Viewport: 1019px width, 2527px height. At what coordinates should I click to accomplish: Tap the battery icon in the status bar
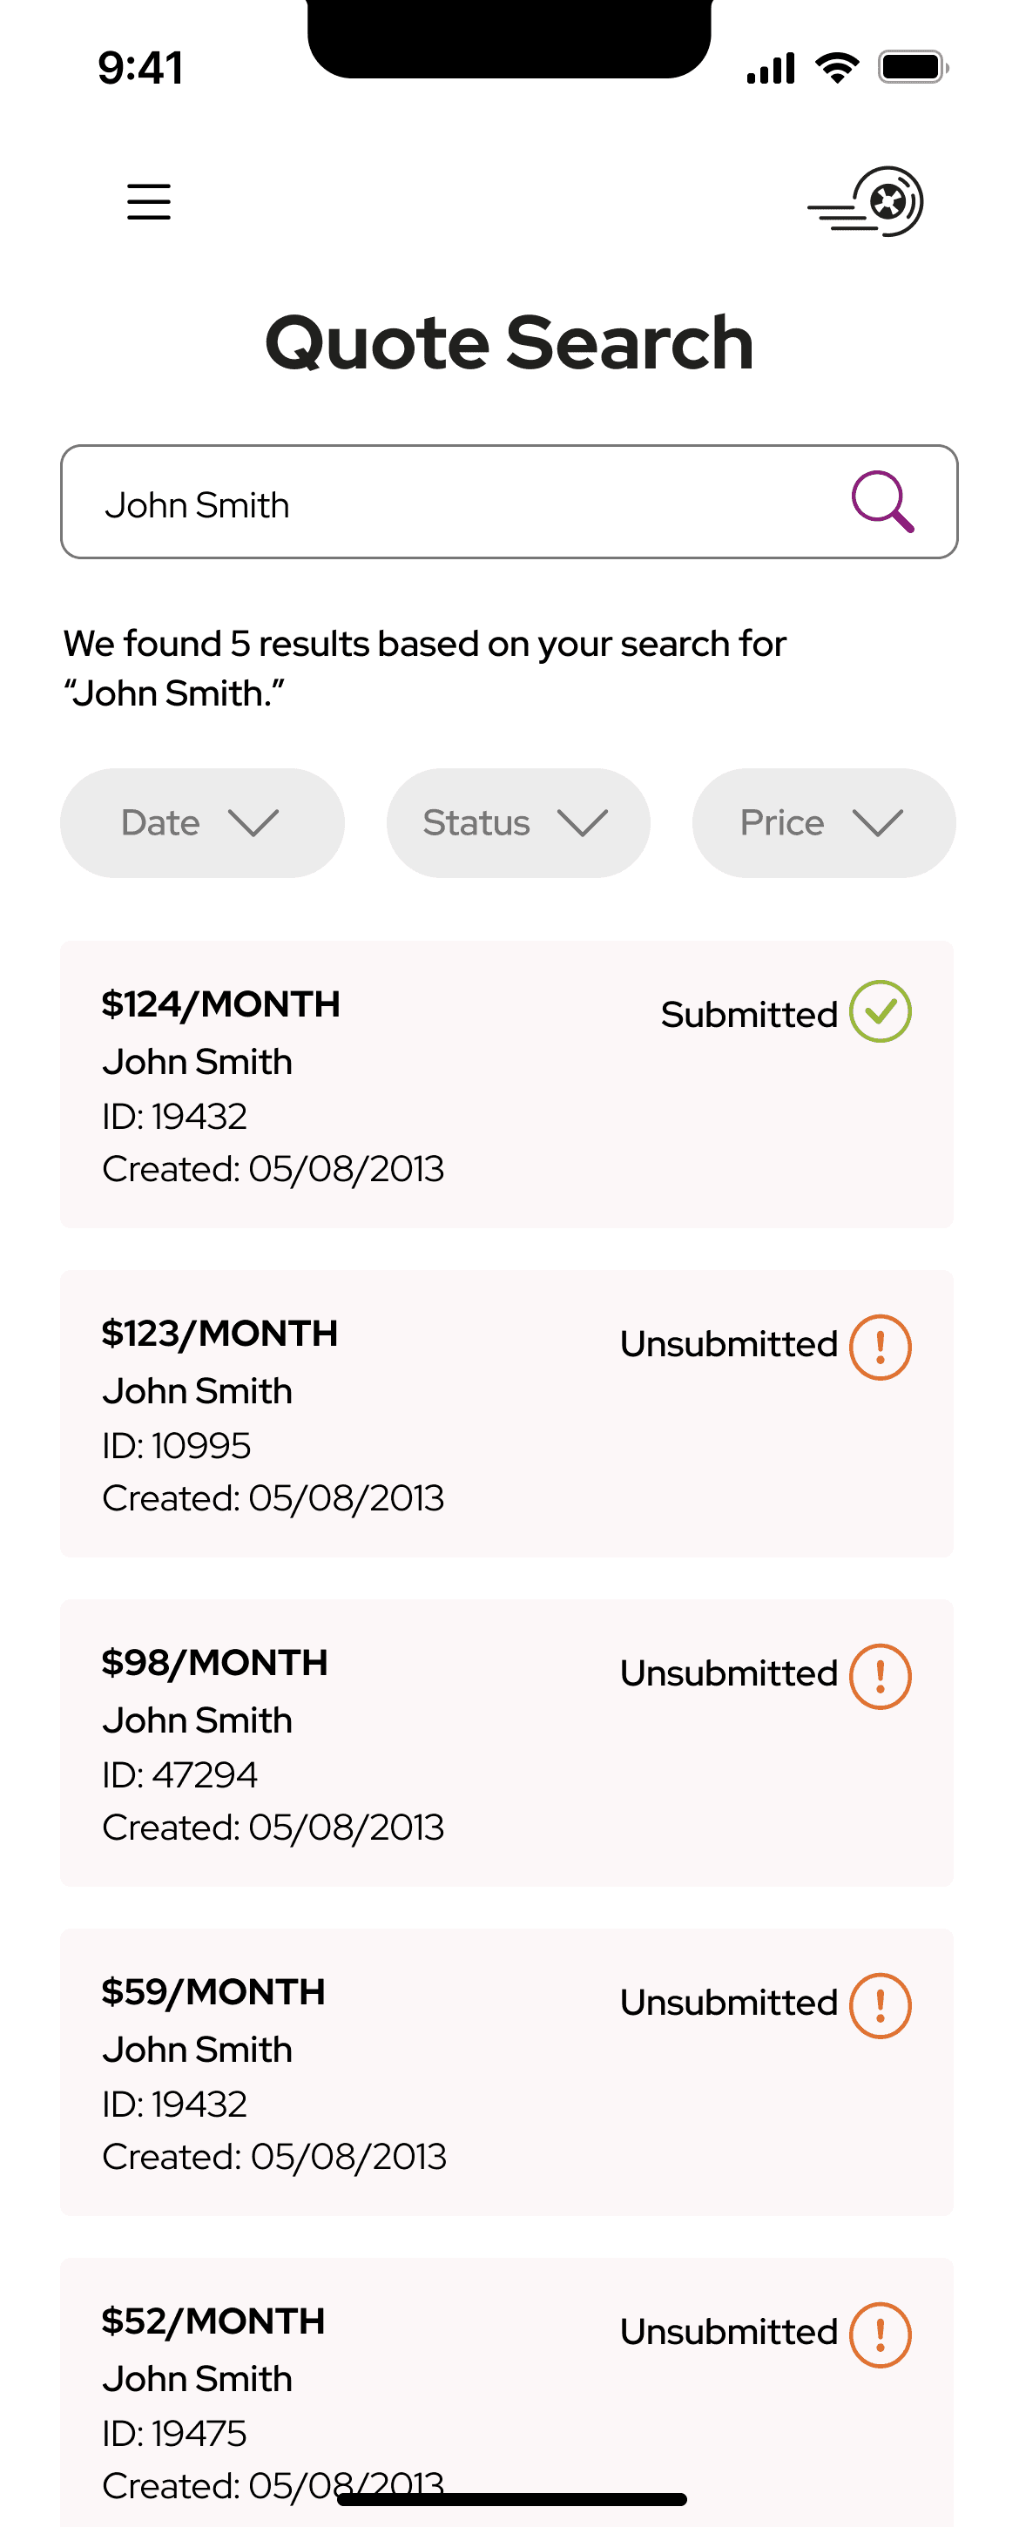coord(912,68)
